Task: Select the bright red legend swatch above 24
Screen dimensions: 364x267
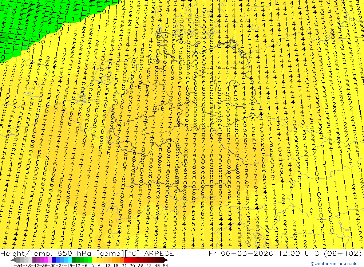Action: coord(126,260)
